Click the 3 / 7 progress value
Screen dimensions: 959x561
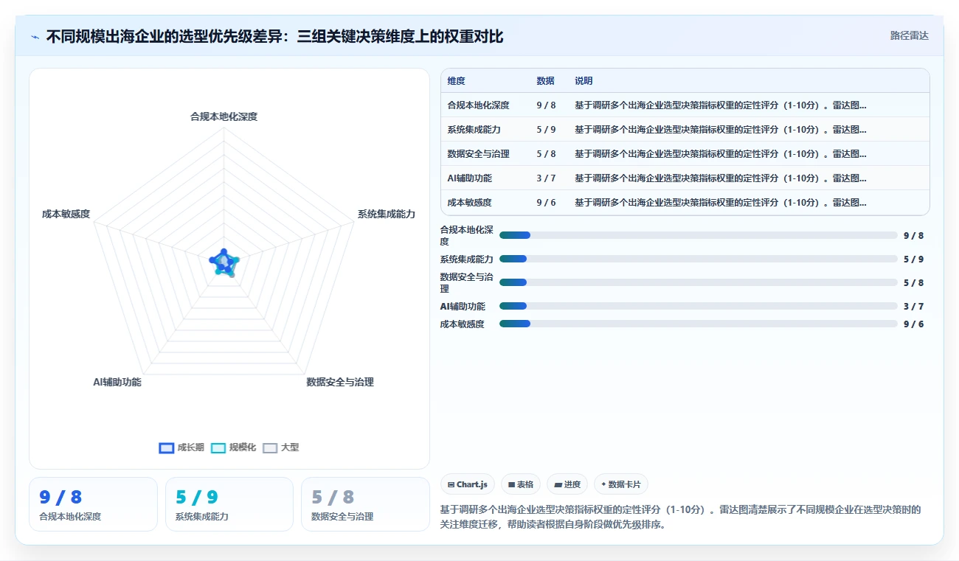tap(913, 307)
